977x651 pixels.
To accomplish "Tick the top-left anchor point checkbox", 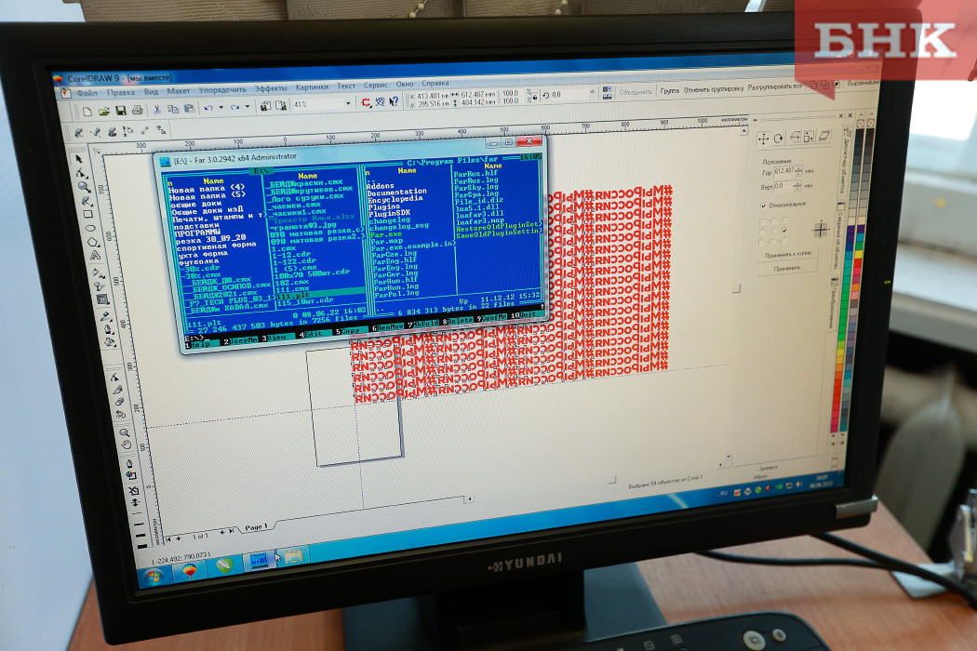I will click(x=763, y=222).
